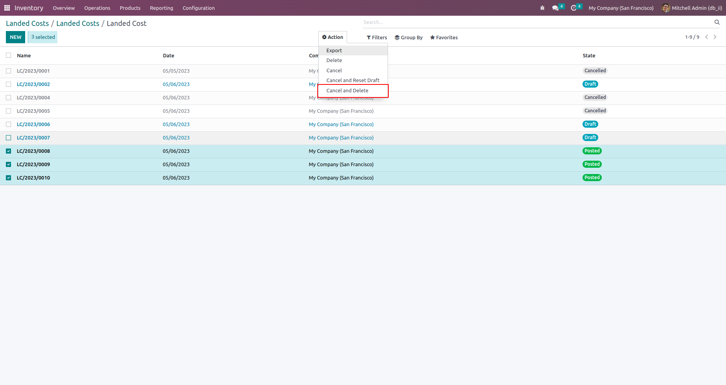The image size is (726, 385).
Task: Click the Posted badge for LC/2023/0009
Action: point(592,164)
